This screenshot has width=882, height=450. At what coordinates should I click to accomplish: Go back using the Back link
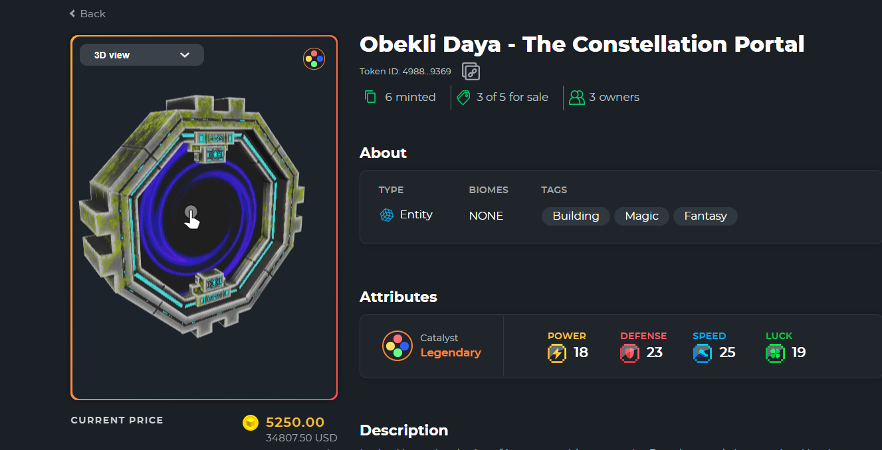point(88,14)
